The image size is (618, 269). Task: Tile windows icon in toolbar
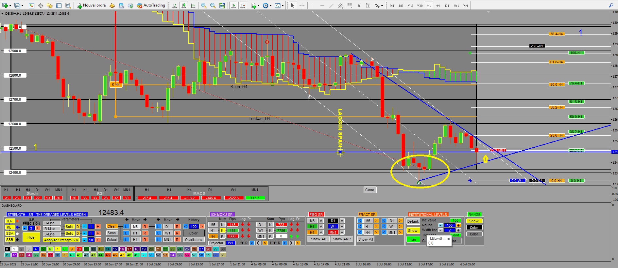[222, 6]
